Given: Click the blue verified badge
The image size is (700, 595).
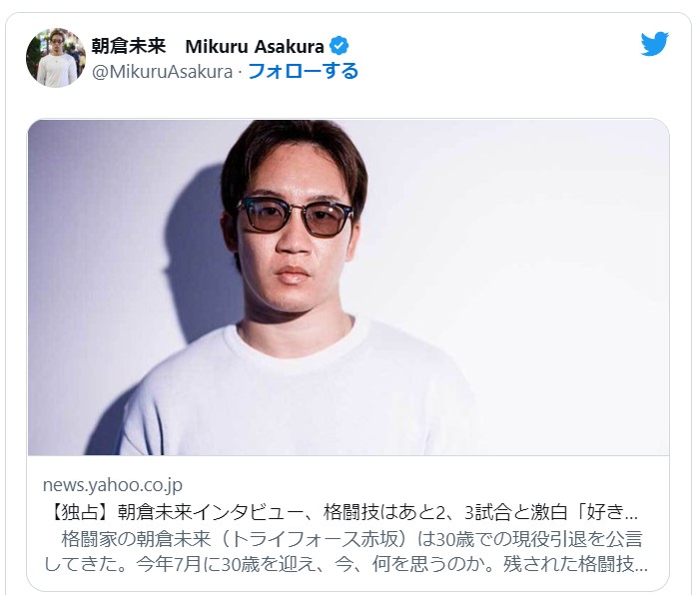Looking at the screenshot, I should [339, 46].
